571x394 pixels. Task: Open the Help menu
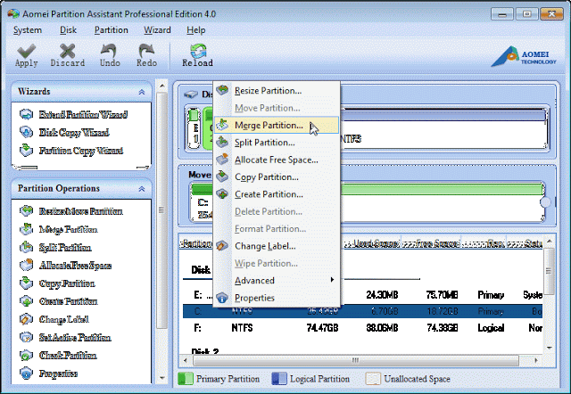pos(196,30)
